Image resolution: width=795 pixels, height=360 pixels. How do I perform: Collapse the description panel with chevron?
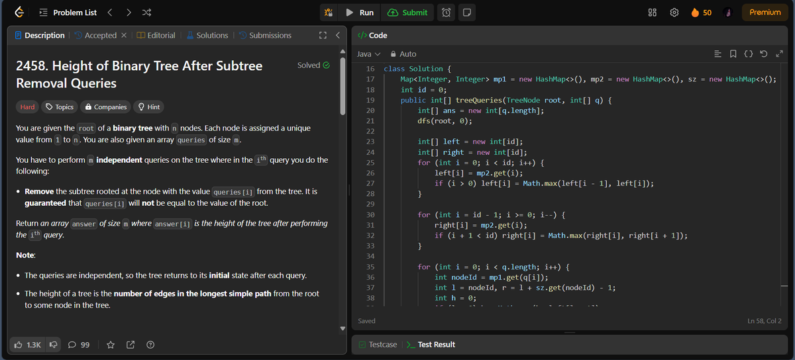[337, 35]
